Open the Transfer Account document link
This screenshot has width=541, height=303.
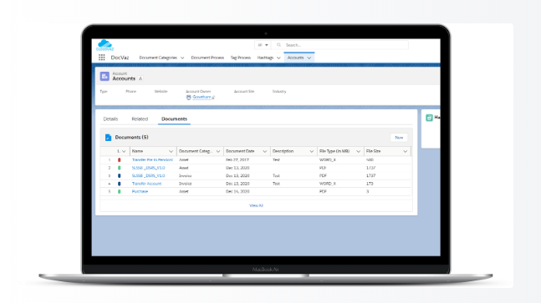146,184
